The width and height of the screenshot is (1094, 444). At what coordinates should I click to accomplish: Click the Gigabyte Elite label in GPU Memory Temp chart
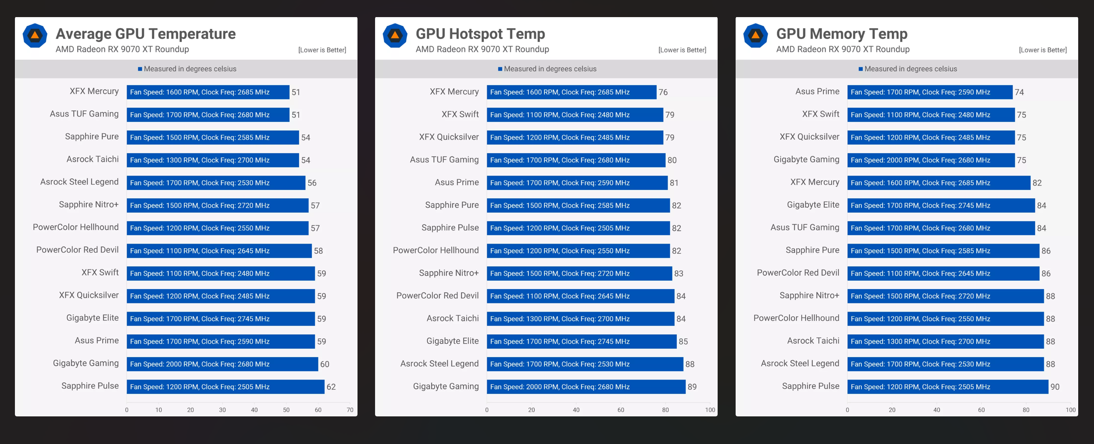coord(813,205)
